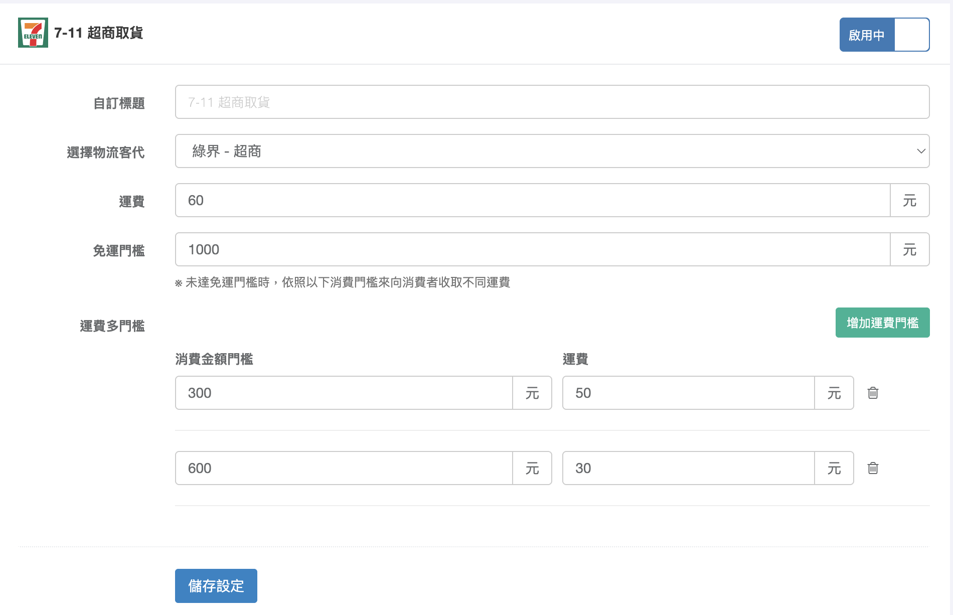Click the 7-11 超商取貨 header title

pos(98,34)
